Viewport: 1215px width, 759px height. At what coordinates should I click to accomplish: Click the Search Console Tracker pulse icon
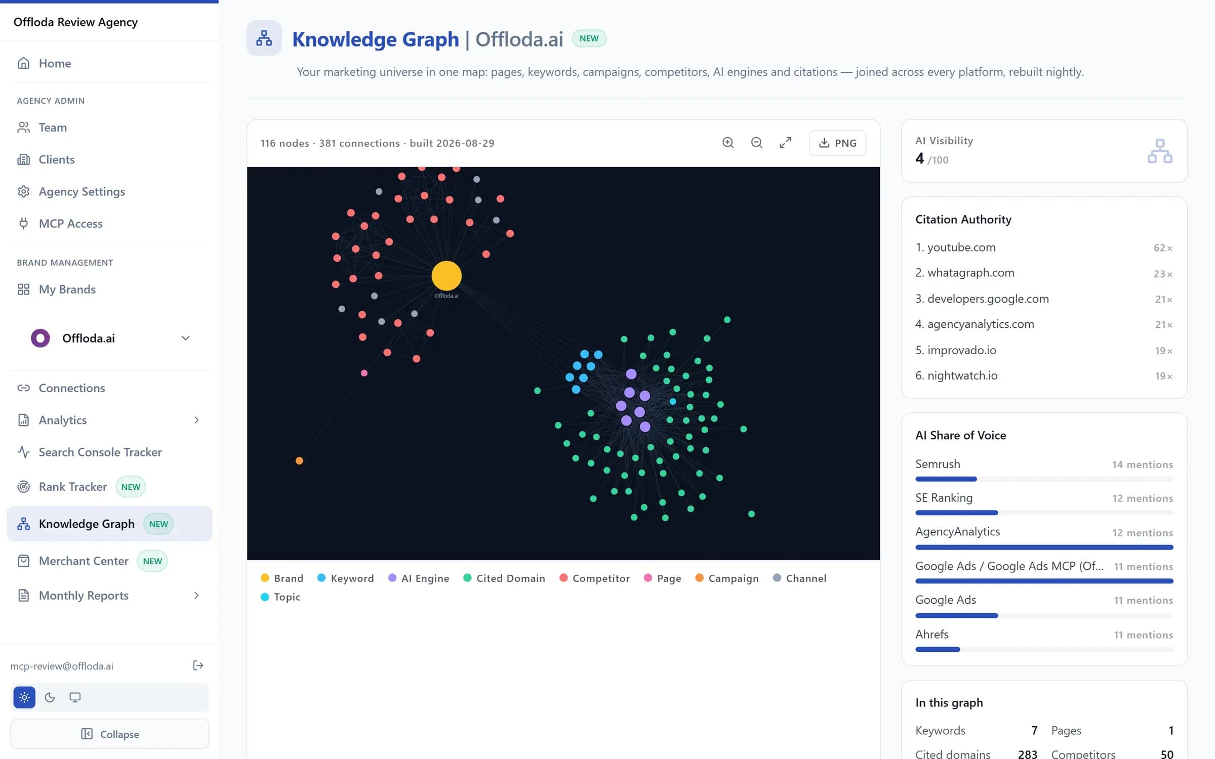click(23, 452)
